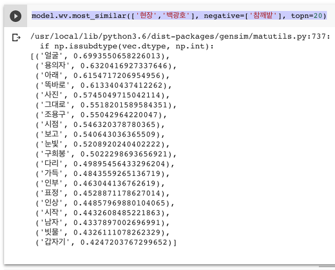This screenshot has width=335, height=270.
Task: Click the '인부' result row
Action: pyautogui.click(x=100, y=184)
